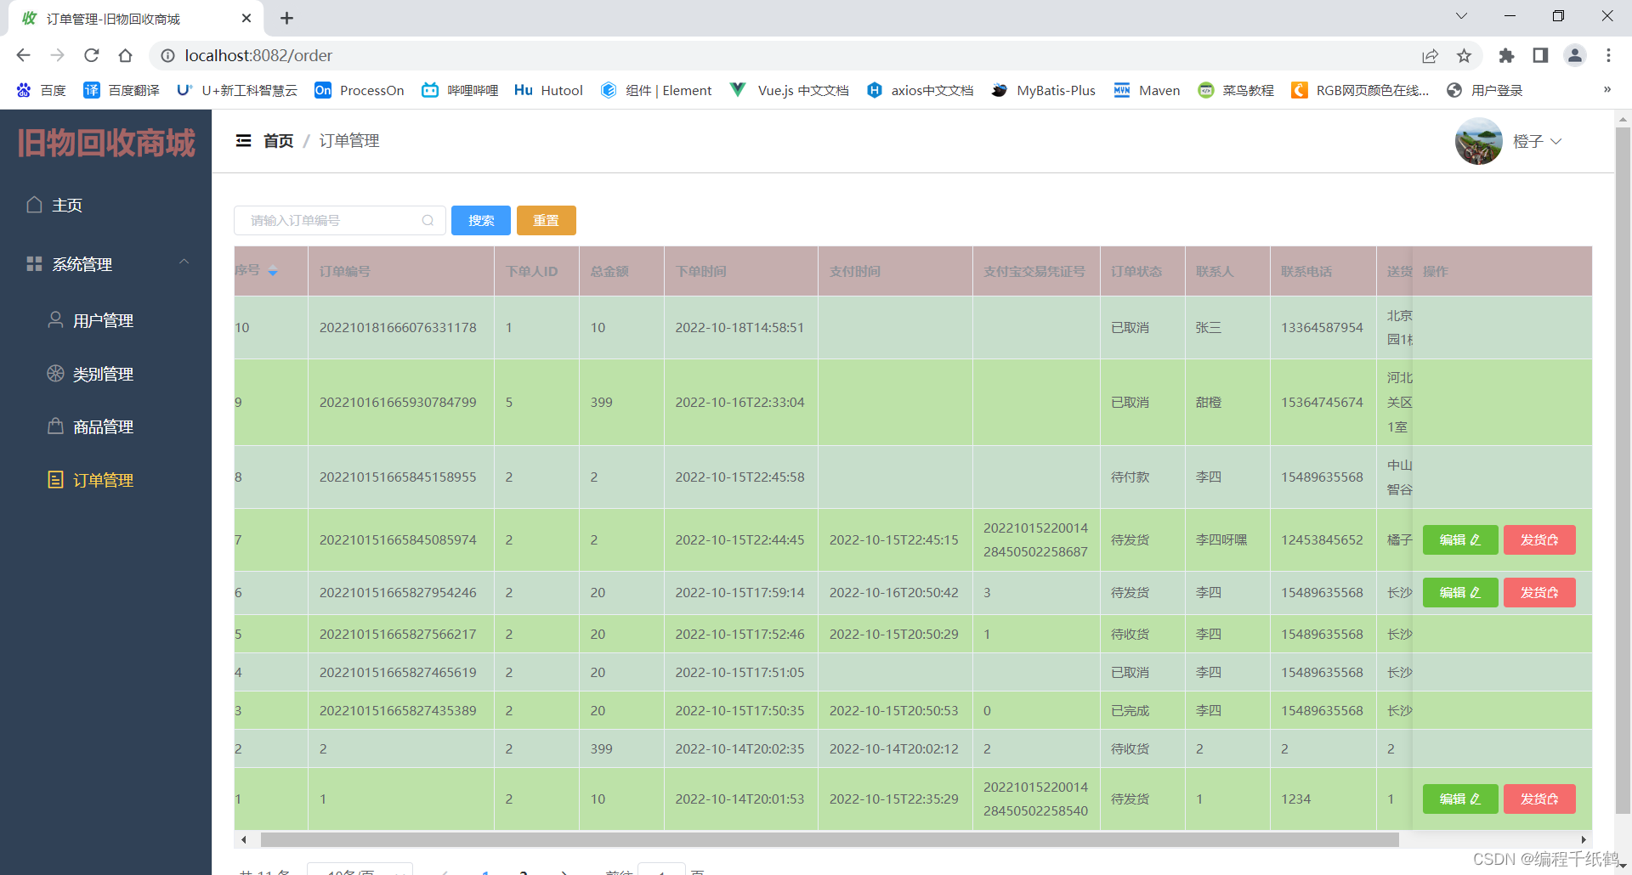
Task: Click 发货 button for order row 7
Action: click(x=1538, y=539)
